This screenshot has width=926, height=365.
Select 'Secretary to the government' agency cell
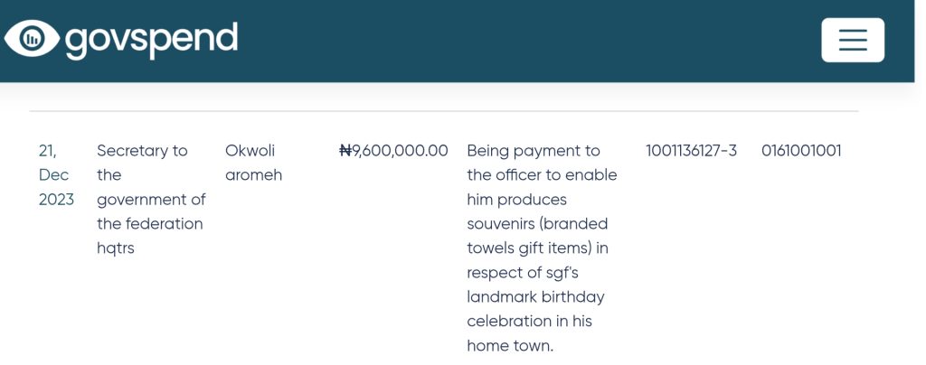pyautogui.click(x=151, y=200)
